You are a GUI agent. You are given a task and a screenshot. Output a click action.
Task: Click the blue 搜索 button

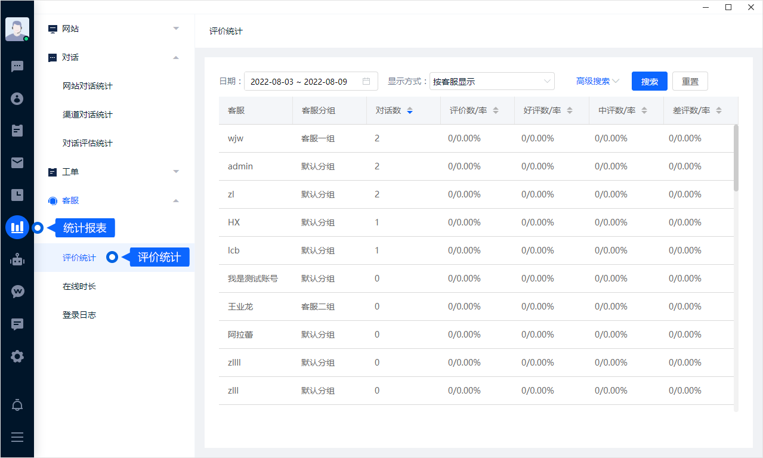[x=649, y=82]
